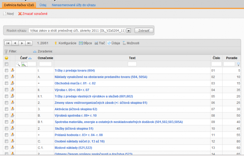This screenshot has height=156, width=244.
Task: Click the Označenie filter input field
Action: pyautogui.click(x=45, y=64)
